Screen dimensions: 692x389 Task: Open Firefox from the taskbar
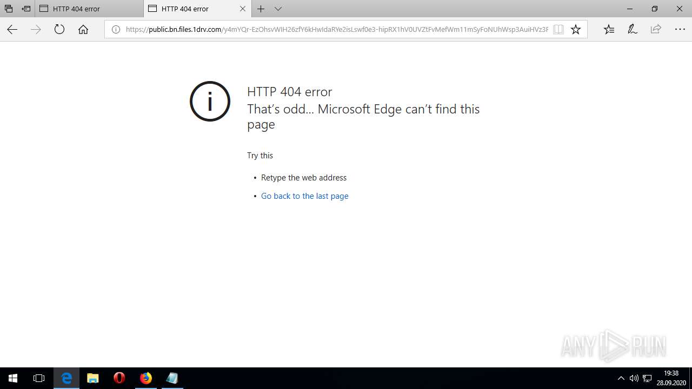coord(146,378)
